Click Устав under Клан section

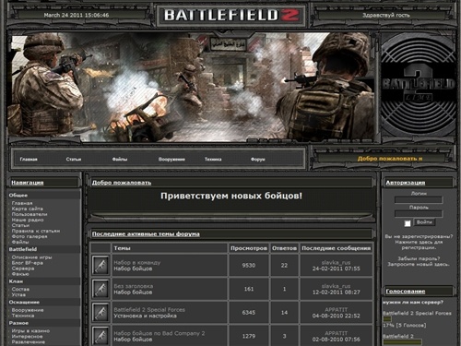pyautogui.click(x=18, y=294)
